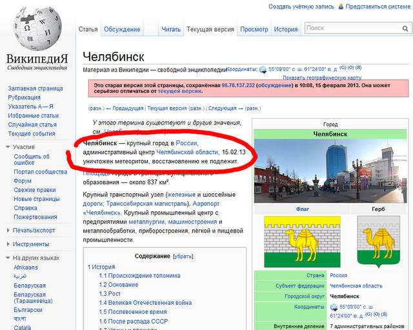Click the globe icon in infobox coordinates row
The height and width of the screenshot is (330, 413).
(x=334, y=307)
